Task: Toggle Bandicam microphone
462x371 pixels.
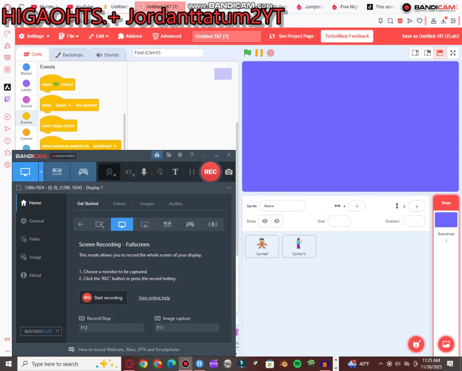Action: pyautogui.click(x=144, y=172)
